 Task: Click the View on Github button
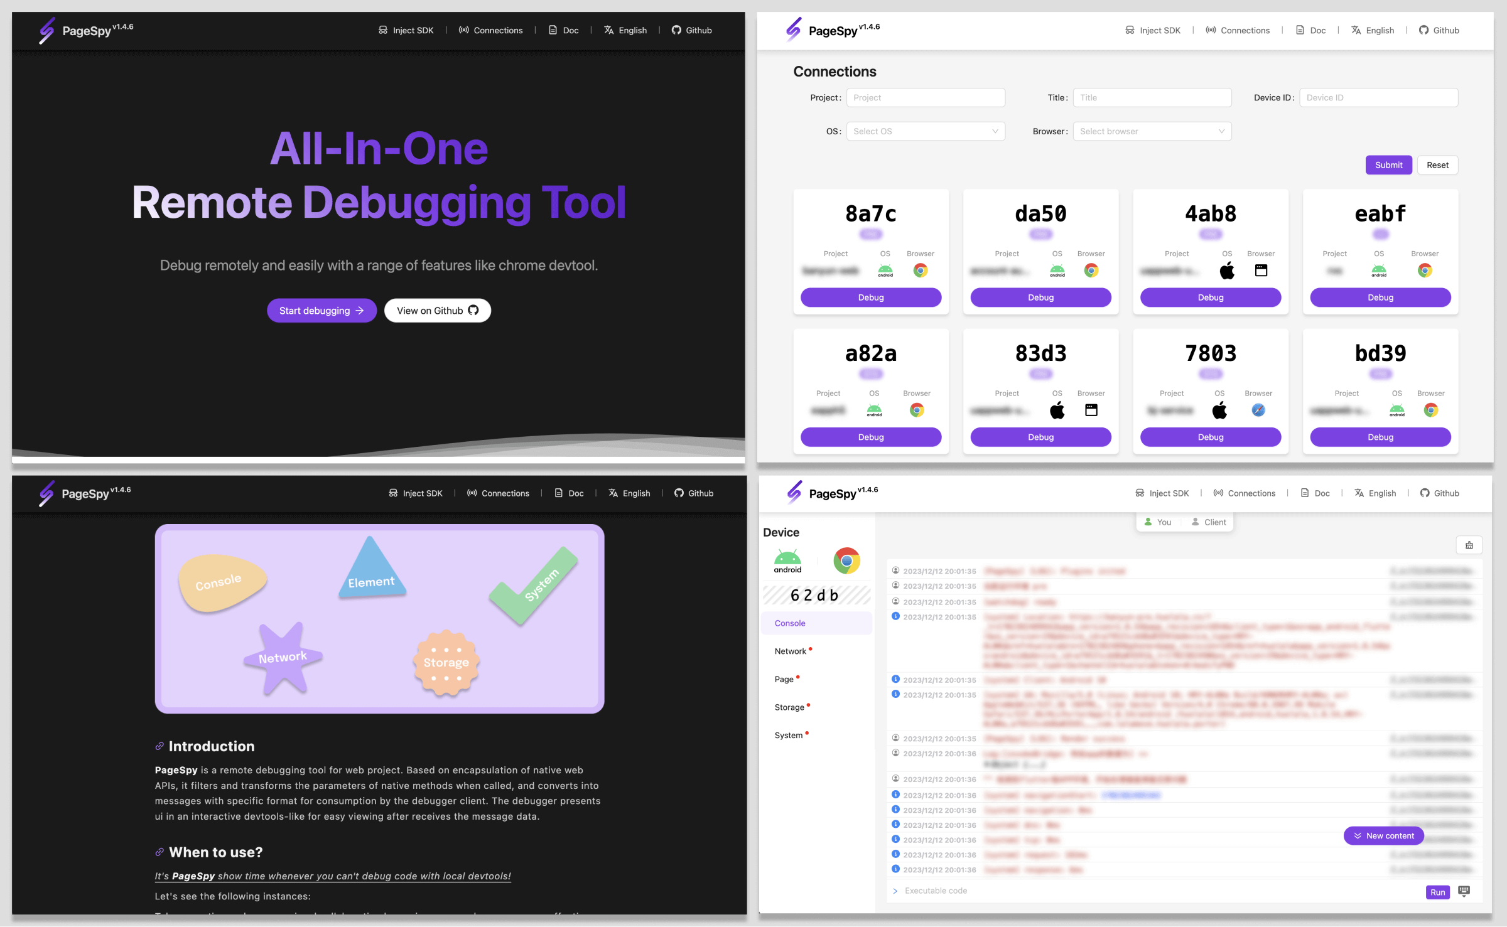tap(437, 311)
